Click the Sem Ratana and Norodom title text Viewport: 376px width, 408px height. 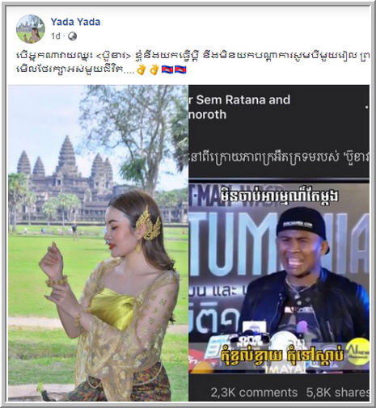click(x=239, y=107)
